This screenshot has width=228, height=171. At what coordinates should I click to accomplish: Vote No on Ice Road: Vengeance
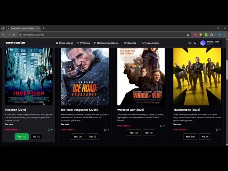click(93, 136)
